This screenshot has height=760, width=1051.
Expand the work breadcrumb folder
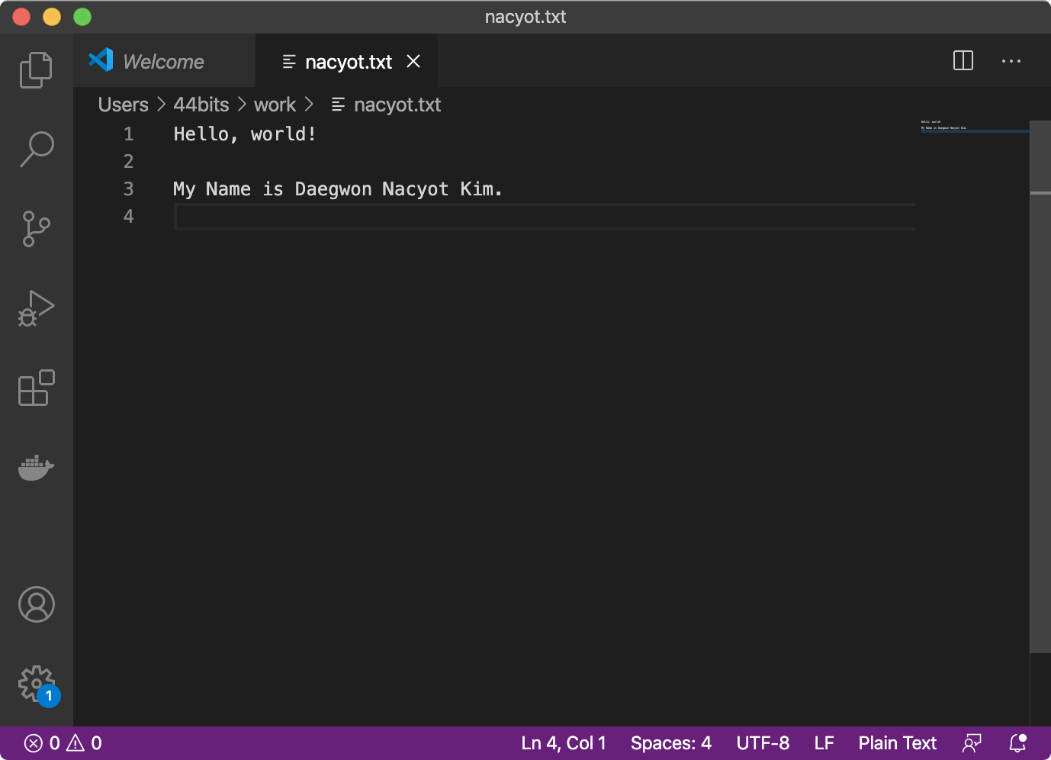tap(275, 105)
